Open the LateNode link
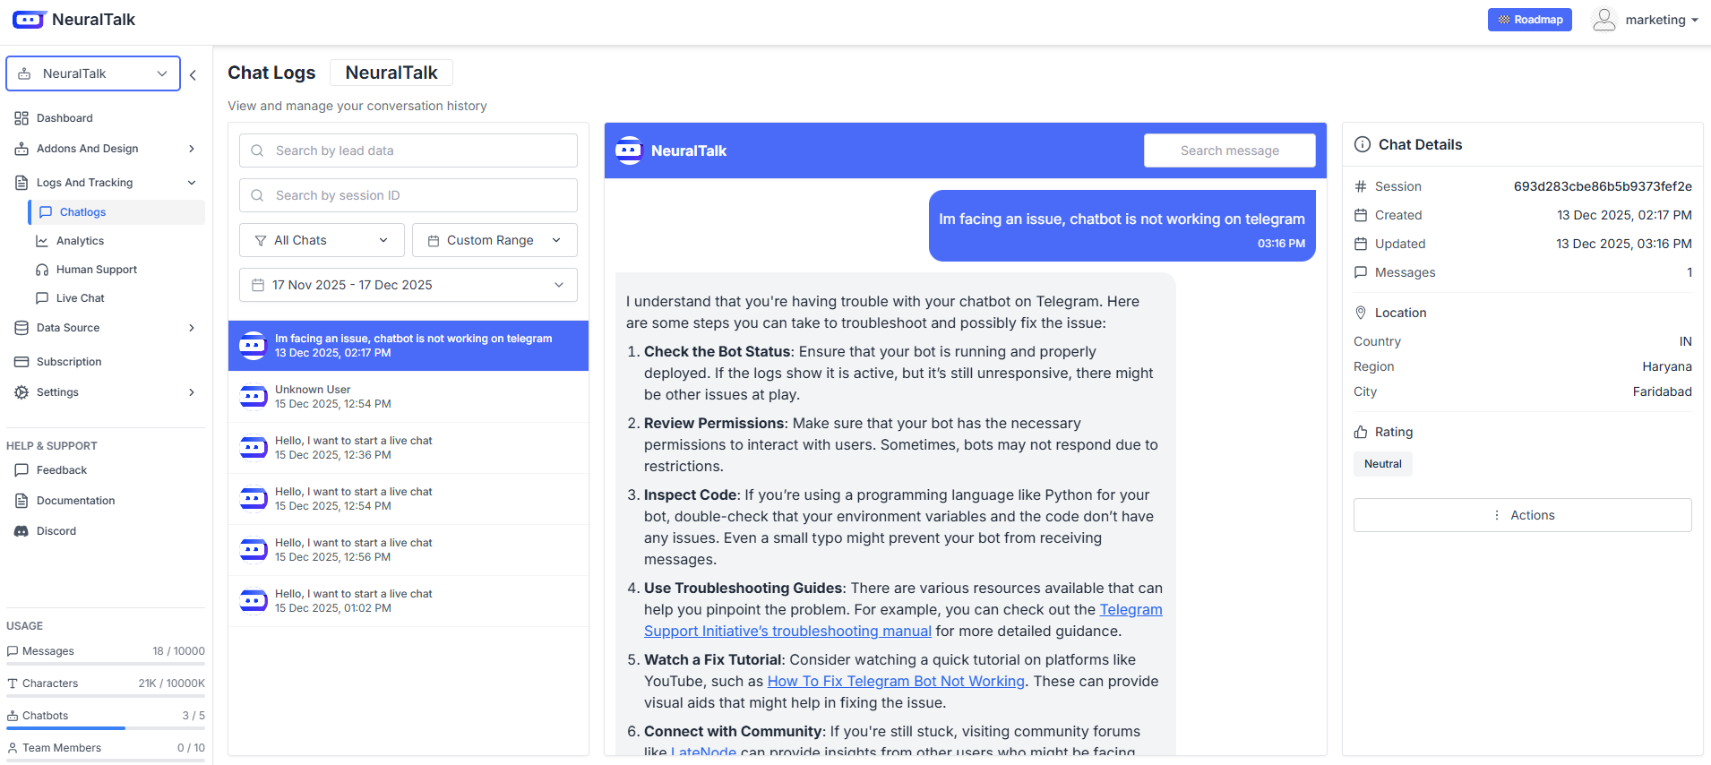 pos(703,752)
